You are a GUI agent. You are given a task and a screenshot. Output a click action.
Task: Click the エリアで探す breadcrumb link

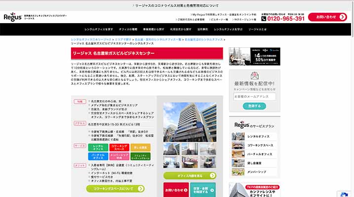(x=123, y=39)
